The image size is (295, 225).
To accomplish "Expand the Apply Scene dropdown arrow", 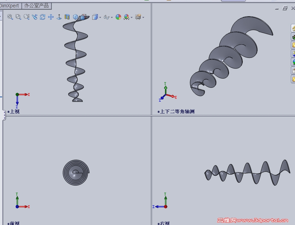I will tap(131, 17).
